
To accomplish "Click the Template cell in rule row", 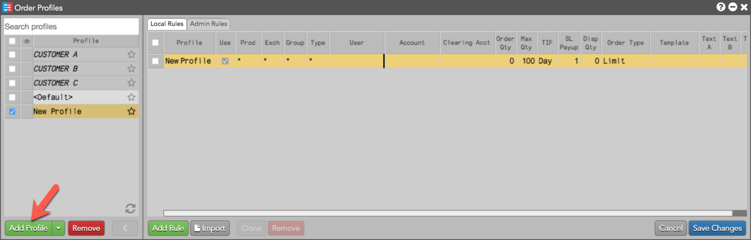I will coord(674,61).
